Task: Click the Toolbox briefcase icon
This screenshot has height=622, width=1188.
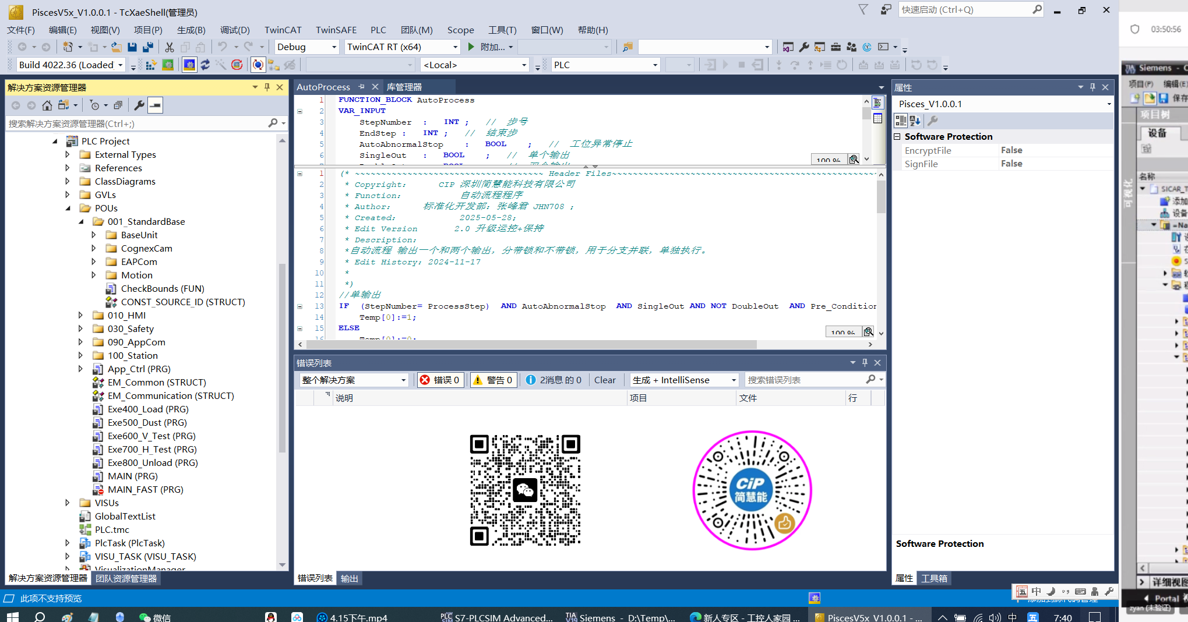Action: tap(836, 47)
